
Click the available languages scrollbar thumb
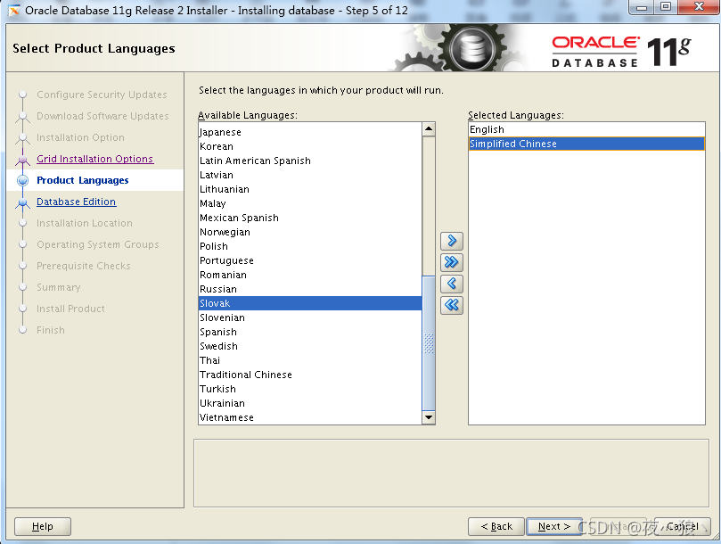pos(429,342)
